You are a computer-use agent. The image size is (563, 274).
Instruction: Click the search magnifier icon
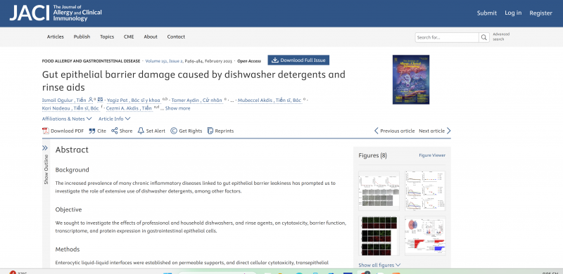pos(484,37)
